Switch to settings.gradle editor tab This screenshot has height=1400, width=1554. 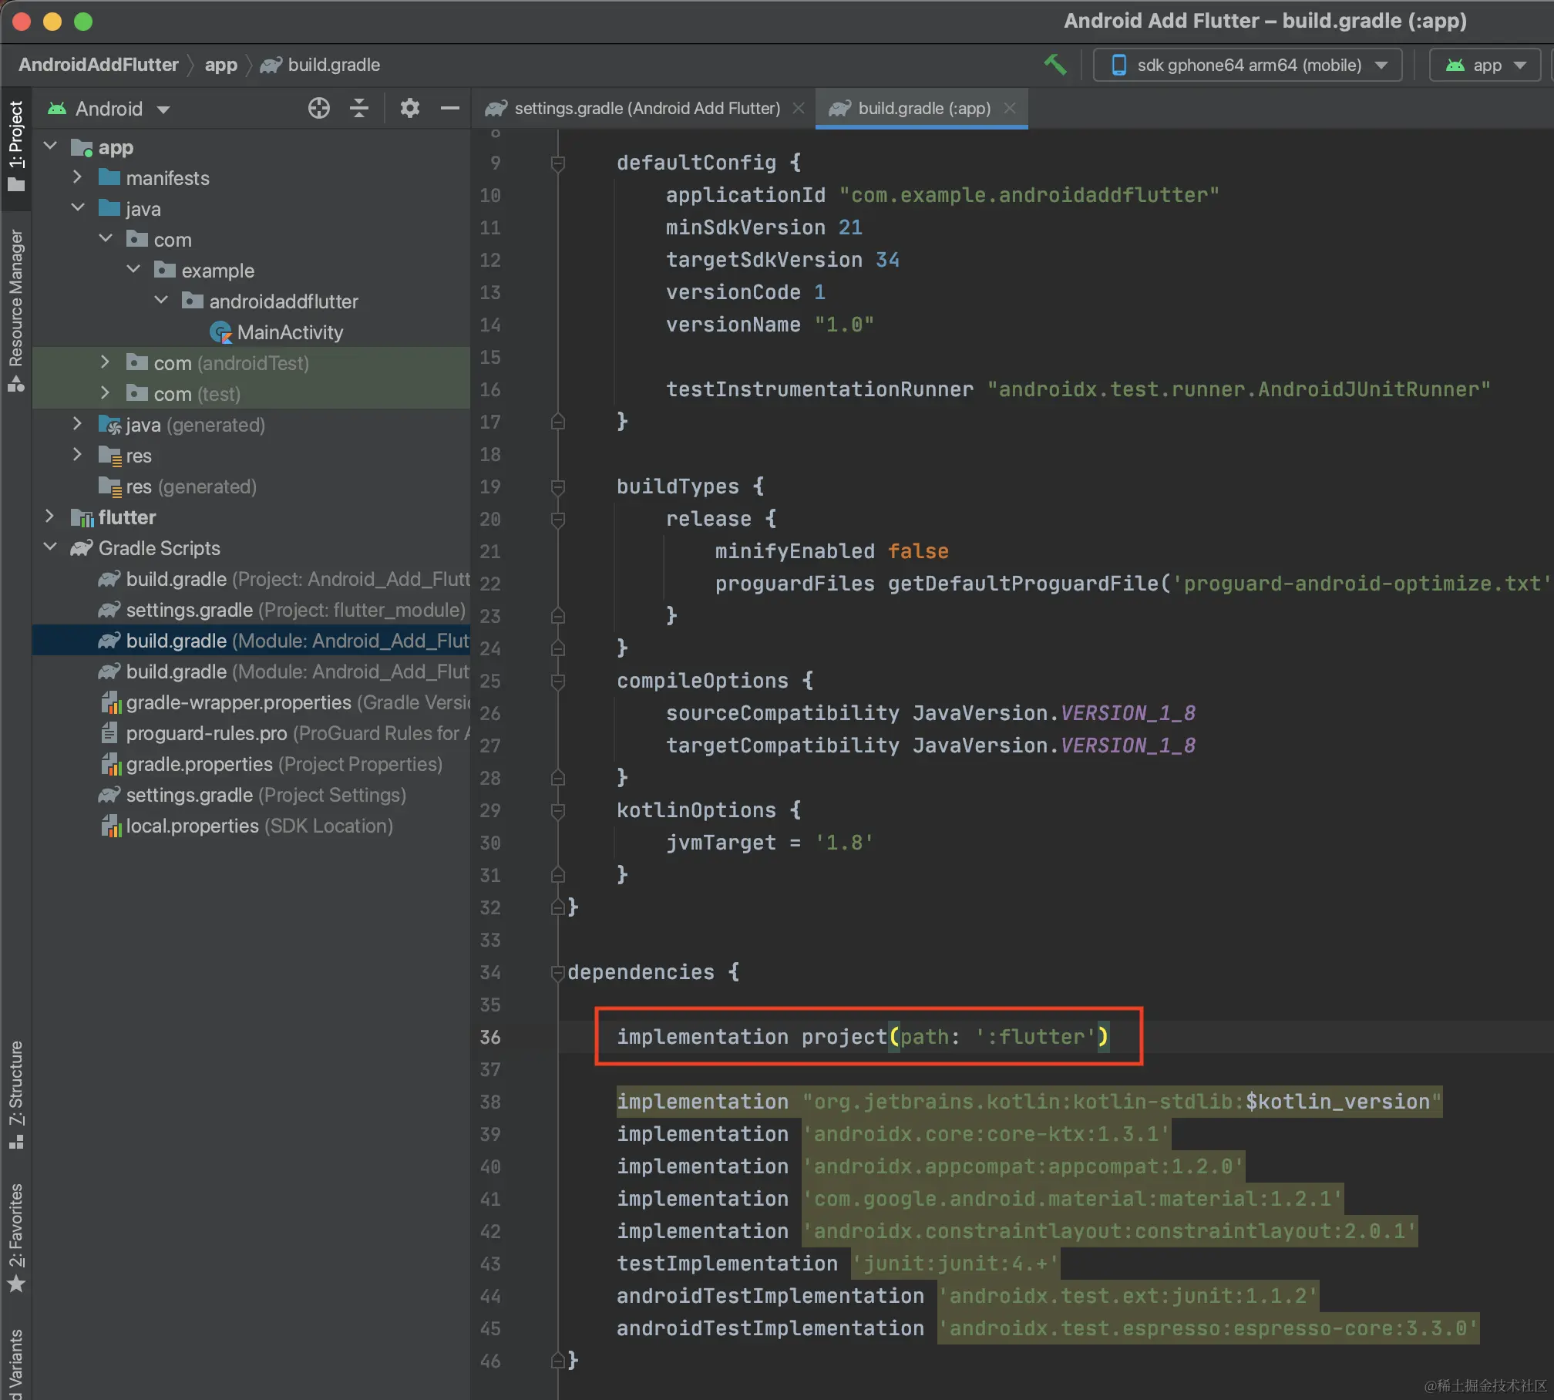pos(646,109)
